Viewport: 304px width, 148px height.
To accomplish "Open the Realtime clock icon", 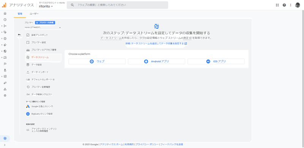I will coord(5,20).
